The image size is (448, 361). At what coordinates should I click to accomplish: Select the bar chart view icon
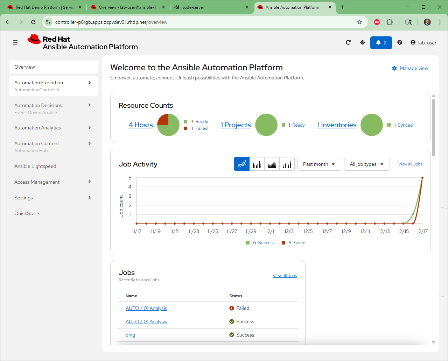click(x=257, y=164)
